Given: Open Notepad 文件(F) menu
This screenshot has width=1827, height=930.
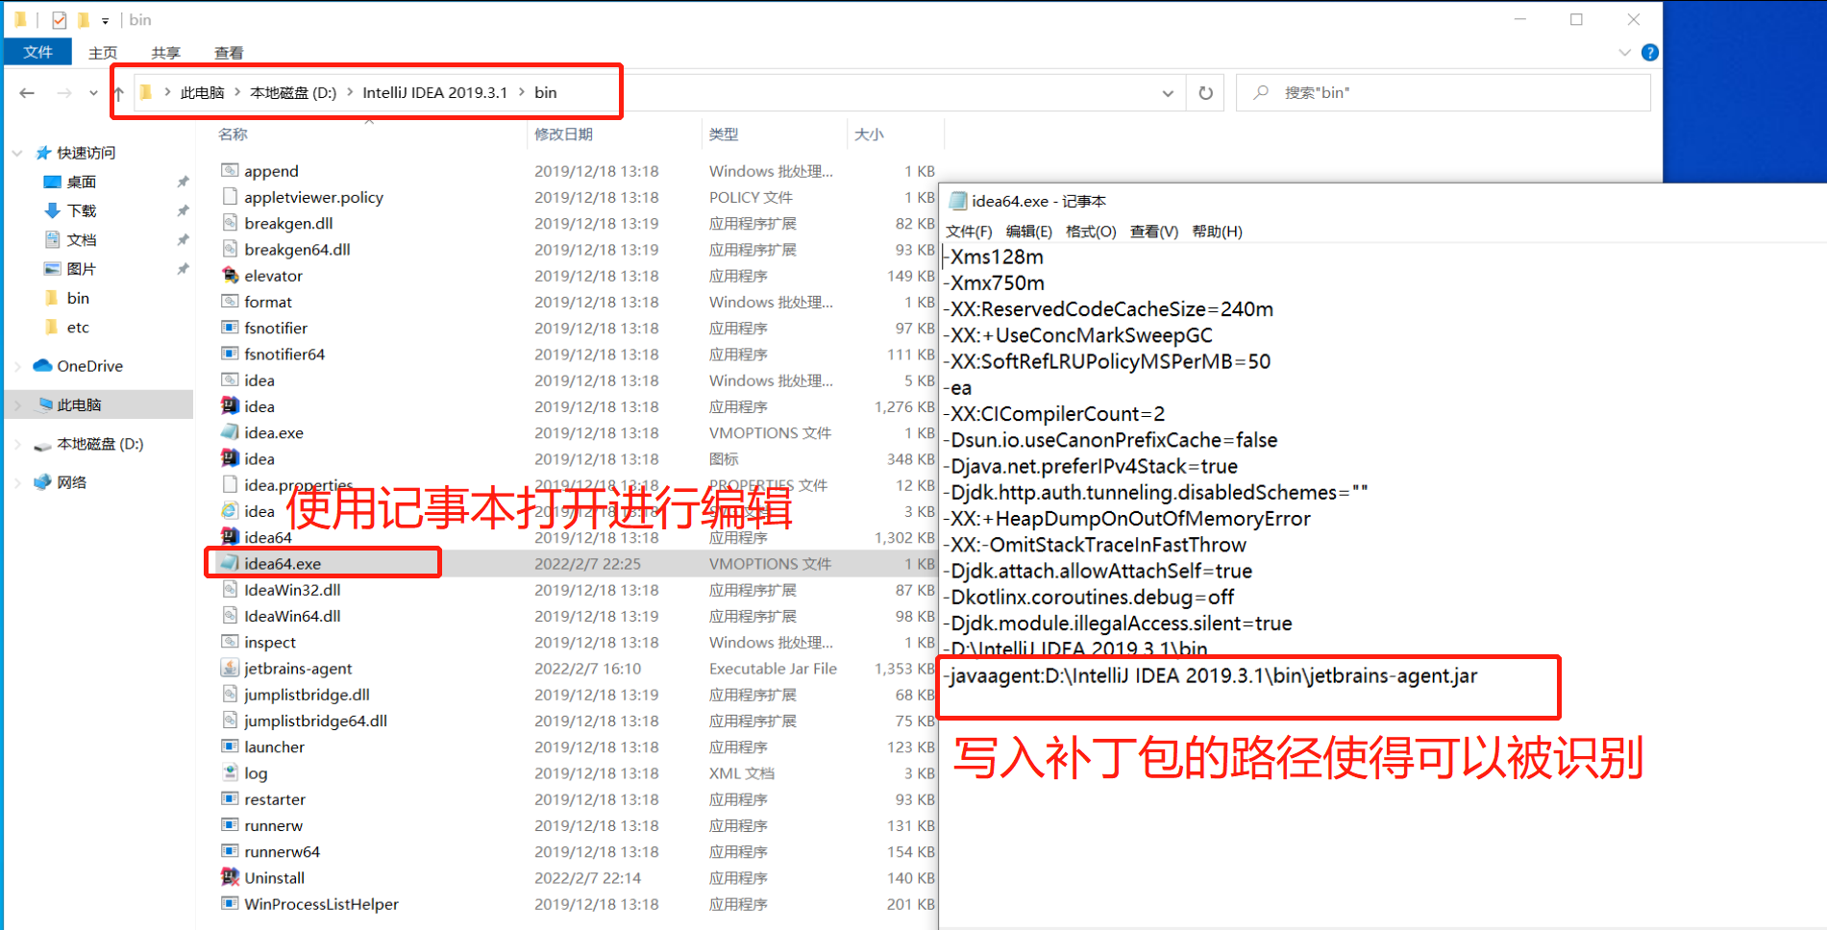Looking at the screenshot, I should tap(969, 232).
